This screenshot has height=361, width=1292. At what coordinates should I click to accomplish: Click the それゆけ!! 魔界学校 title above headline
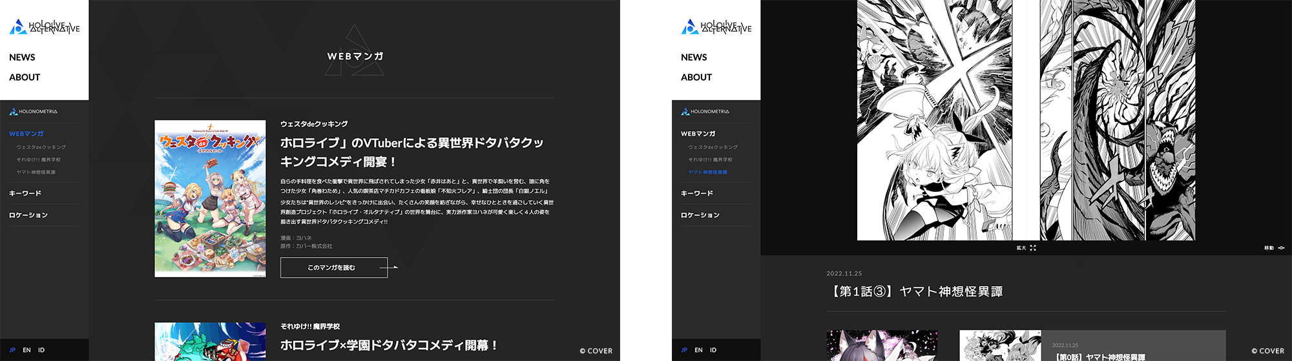[x=310, y=326]
